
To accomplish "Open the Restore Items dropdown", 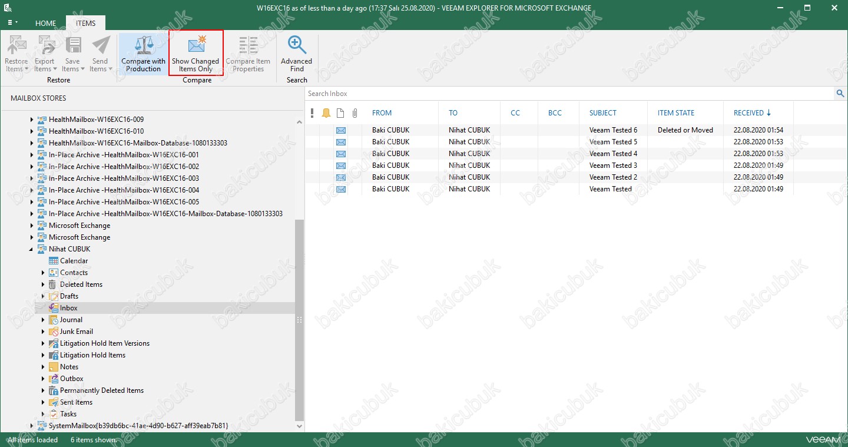I will point(16,54).
